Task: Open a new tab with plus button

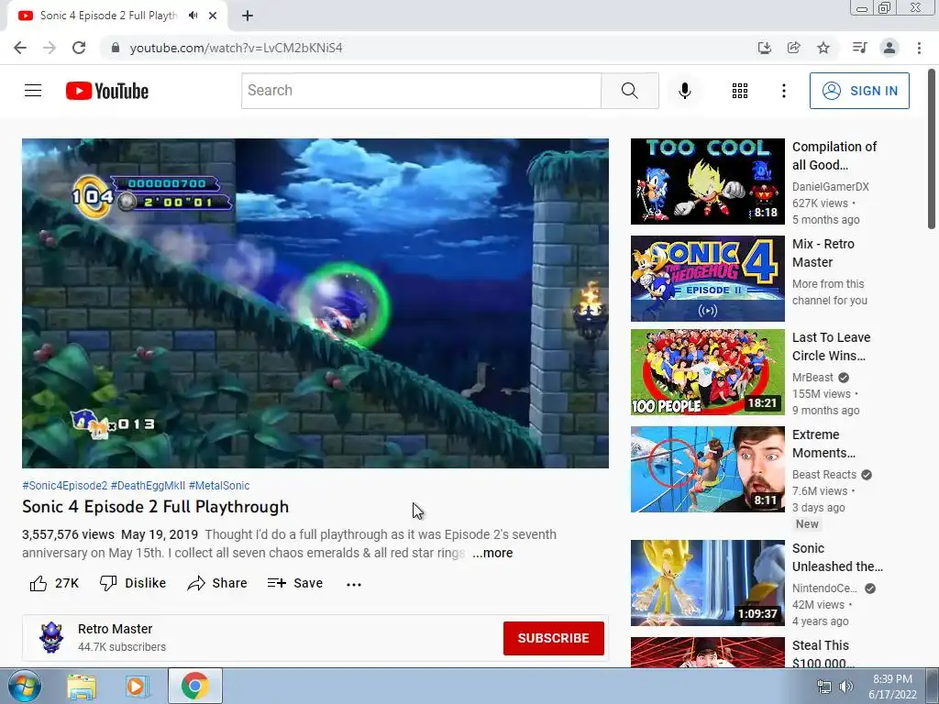Action: [x=248, y=16]
